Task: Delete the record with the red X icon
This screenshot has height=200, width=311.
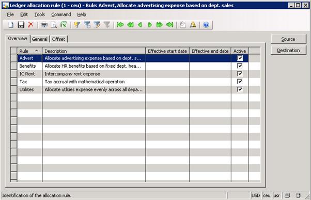Action: coord(31,25)
